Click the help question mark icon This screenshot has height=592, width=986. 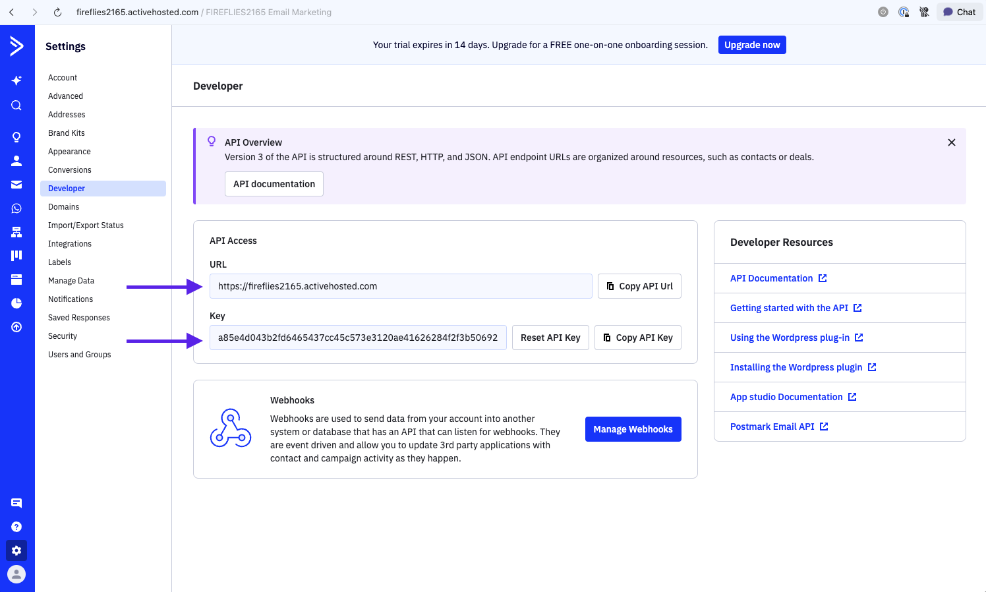tap(16, 527)
